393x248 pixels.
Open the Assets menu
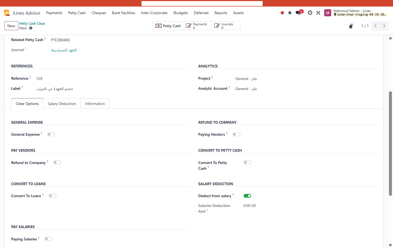(238, 13)
